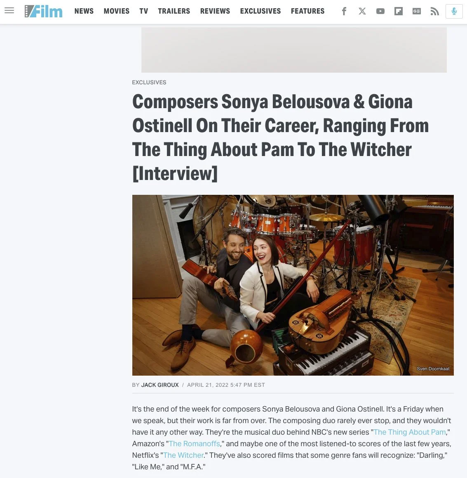Viewport: 467px width, 478px height.
Task: Open the MOVIES menu item
Action: point(117,11)
